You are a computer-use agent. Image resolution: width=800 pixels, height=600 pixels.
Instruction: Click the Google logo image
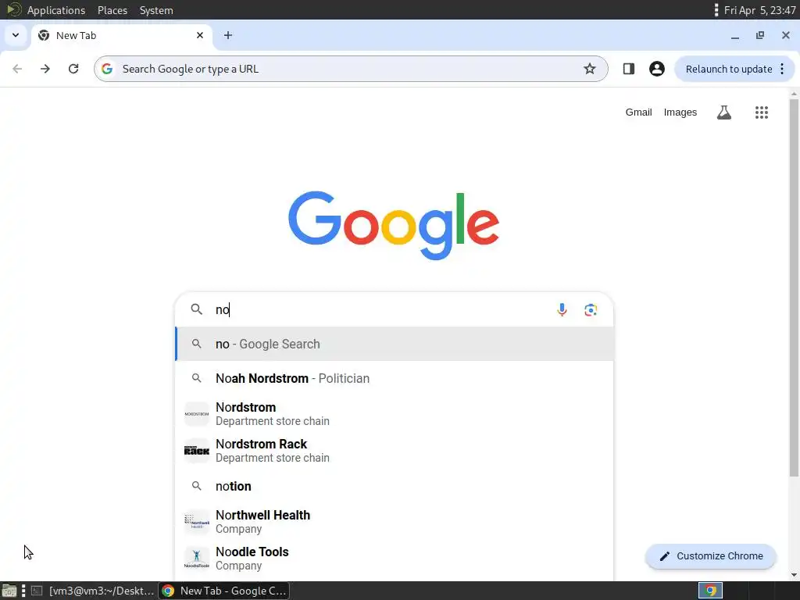(394, 225)
